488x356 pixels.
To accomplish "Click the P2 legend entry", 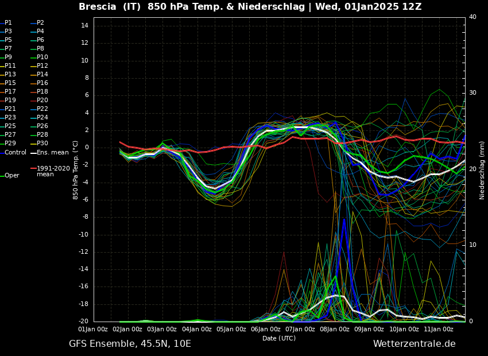I will coord(37,23).
